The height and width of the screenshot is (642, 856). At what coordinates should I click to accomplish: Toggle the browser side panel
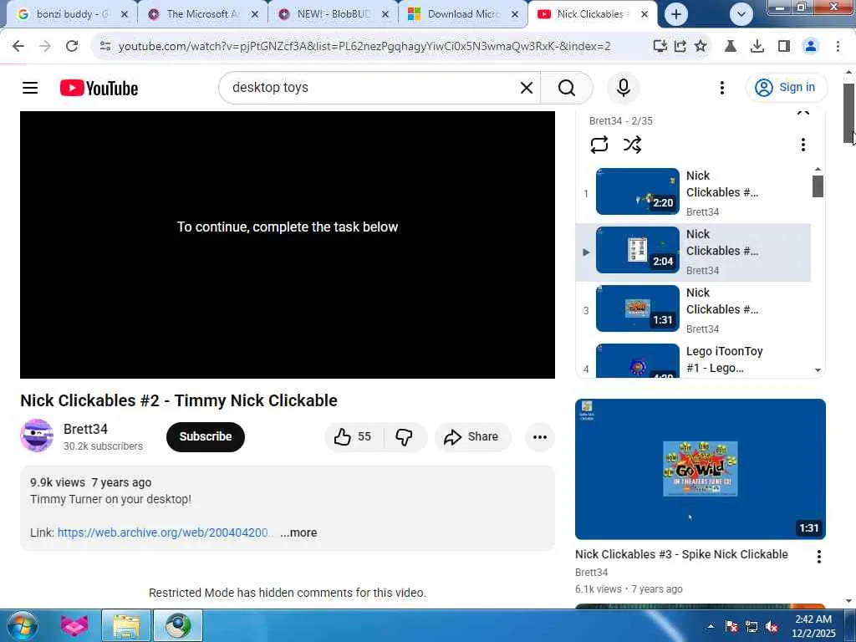tap(784, 47)
